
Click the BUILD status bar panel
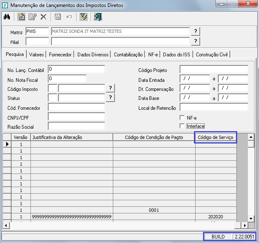click(x=218, y=237)
